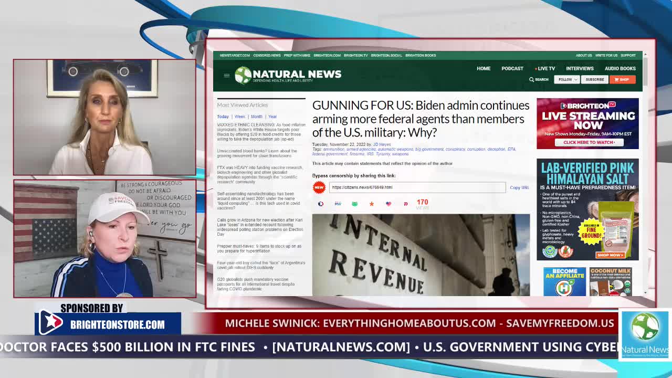Click inside the citizens.news share URL field
The height and width of the screenshot is (378, 672).
point(417,187)
